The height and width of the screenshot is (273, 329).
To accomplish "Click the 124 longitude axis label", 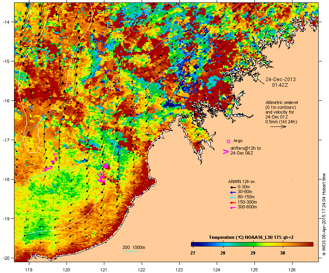I will tap(217, 270).
